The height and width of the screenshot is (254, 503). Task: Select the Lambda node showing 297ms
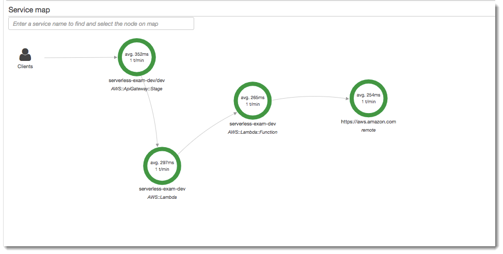tap(162, 165)
